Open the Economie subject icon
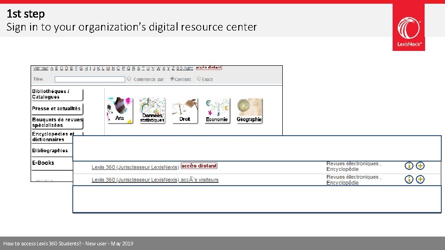The height and width of the screenshot is (250, 445). (x=217, y=110)
